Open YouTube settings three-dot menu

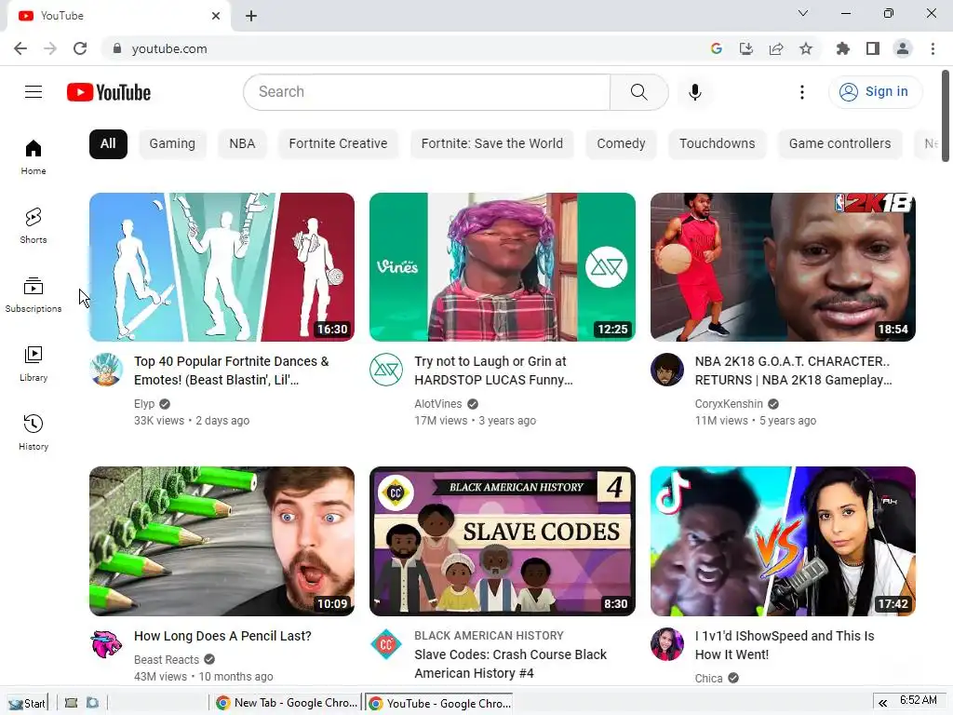coord(801,92)
